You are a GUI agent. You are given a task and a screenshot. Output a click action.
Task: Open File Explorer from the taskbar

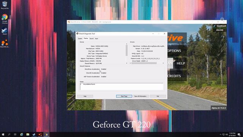pyautogui.click(x=28, y=134)
